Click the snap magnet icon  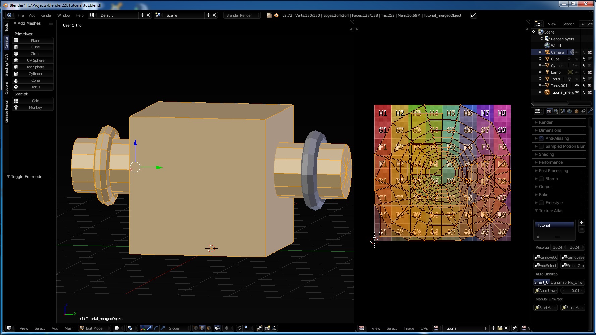tap(239, 328)
